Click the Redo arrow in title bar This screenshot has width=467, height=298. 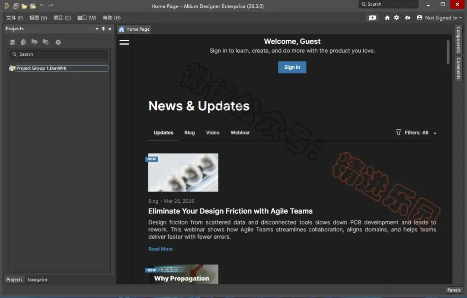pyautogui.click(x=51, y=5)
